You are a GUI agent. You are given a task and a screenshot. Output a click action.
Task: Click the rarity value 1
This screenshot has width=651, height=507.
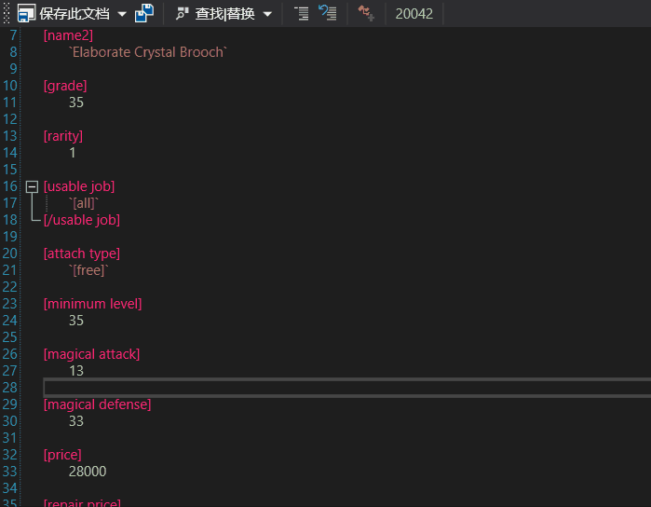pos(73,153)
